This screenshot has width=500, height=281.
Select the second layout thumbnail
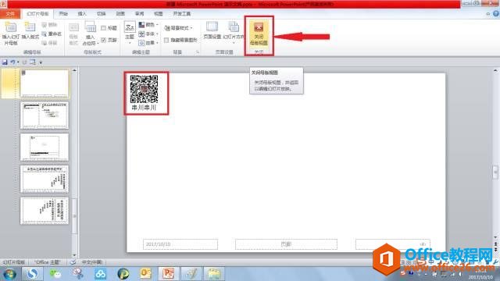(x=45, y=116)
